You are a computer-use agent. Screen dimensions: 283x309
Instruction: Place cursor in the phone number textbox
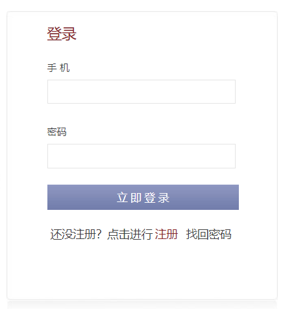pos(141,91)
